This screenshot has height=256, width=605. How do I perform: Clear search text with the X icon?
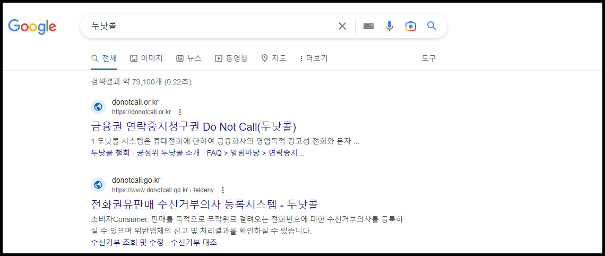pyautogui.click(x=342, y=26)
